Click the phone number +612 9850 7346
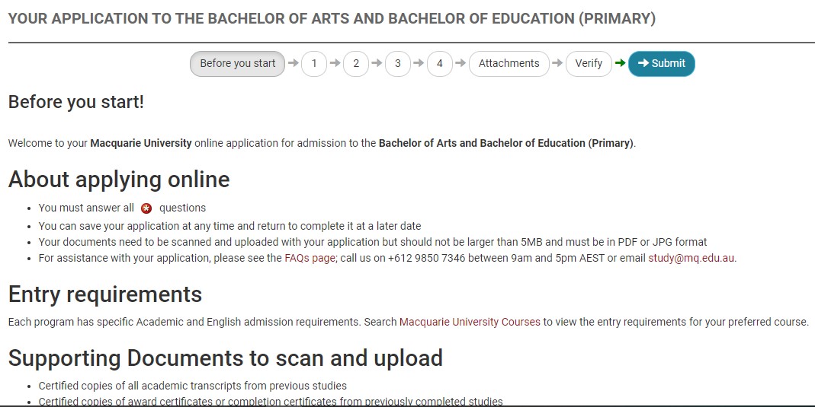815x407 pixels. pos(426,258)
